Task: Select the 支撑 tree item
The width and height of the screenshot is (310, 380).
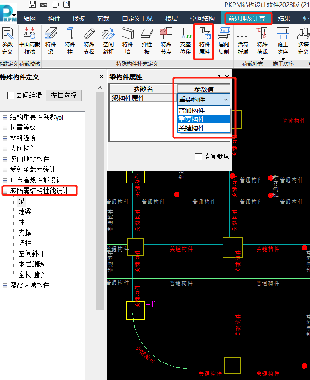Action: 25,232
